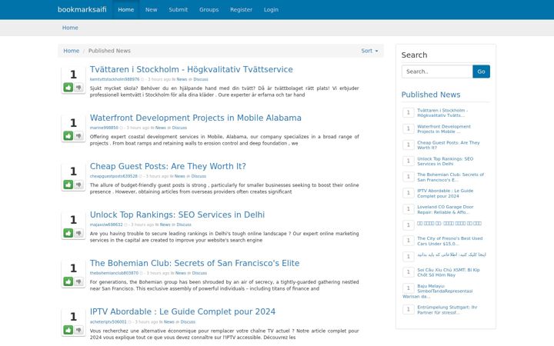Open author marine998850 profile

point(104,128)
